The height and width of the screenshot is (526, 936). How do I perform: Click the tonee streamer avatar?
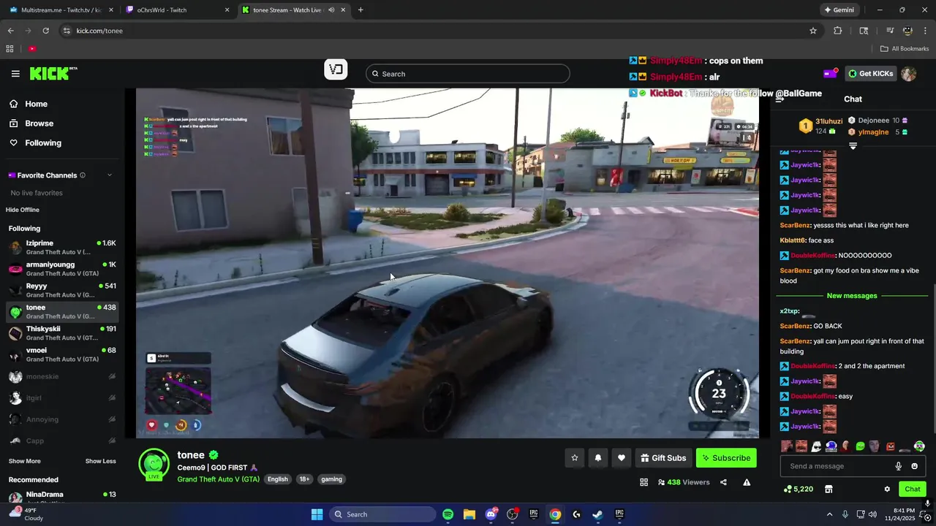[154, 464]
